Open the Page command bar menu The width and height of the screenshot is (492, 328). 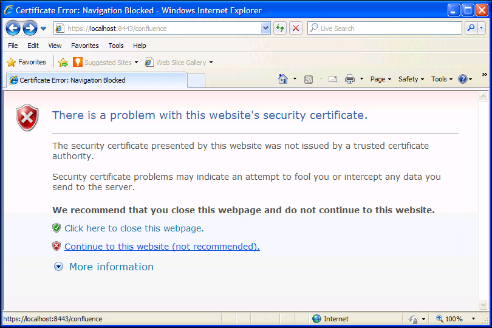pos(381,79)
